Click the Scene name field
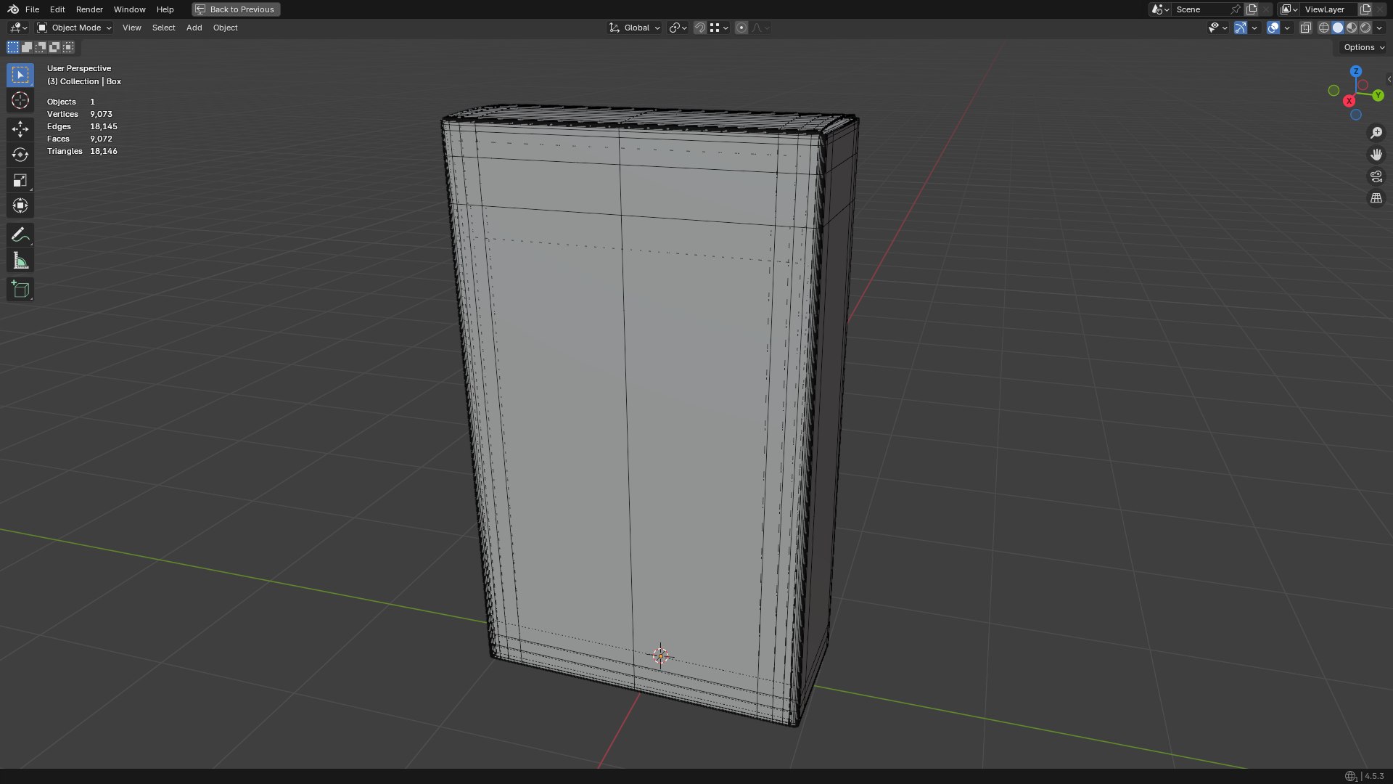Image resolution: width=1393 pixels, height=784 pixels. [x=1199, y=9]
